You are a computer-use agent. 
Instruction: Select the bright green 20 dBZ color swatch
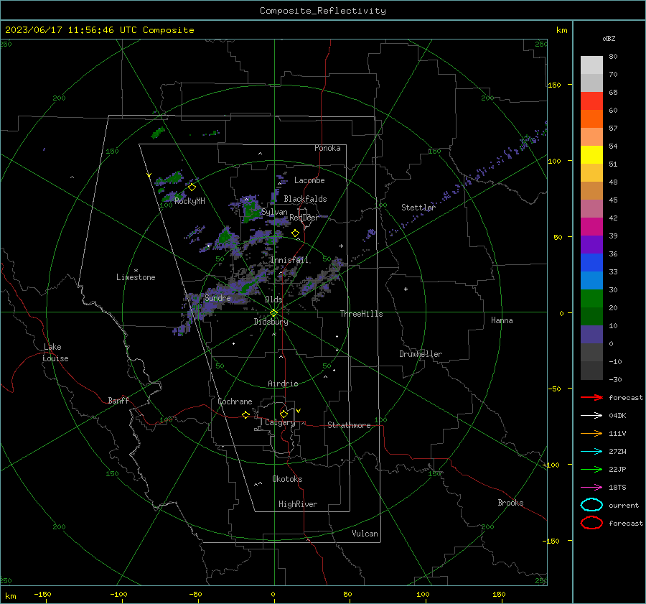[591, 299]
